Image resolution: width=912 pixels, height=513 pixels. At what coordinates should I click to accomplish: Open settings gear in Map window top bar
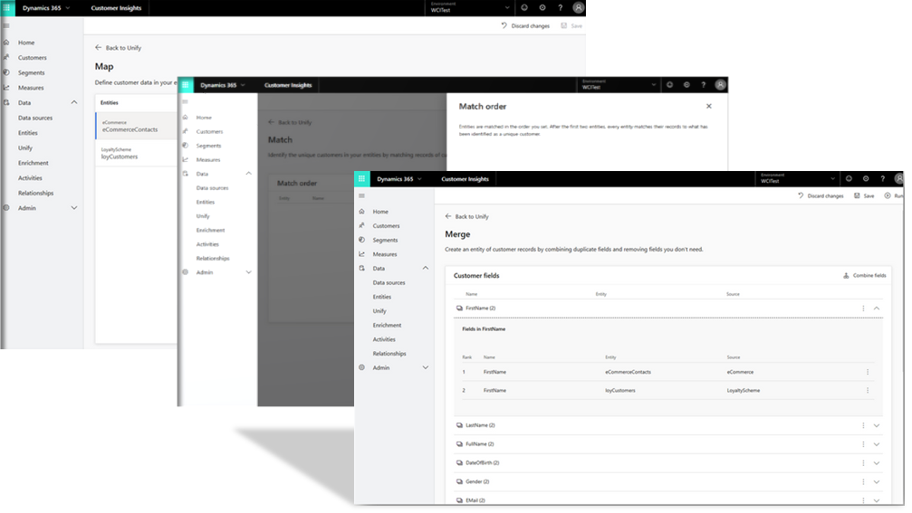[542, 7]
